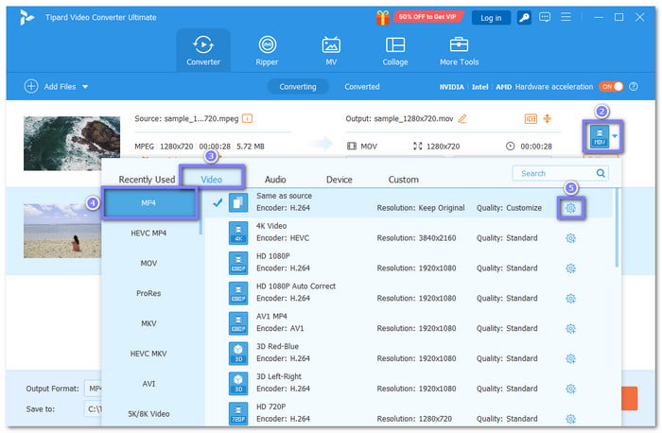This screenshot has width=662, height=433.
Task: Open the hamburger menu
Action: tap(566, 17)
